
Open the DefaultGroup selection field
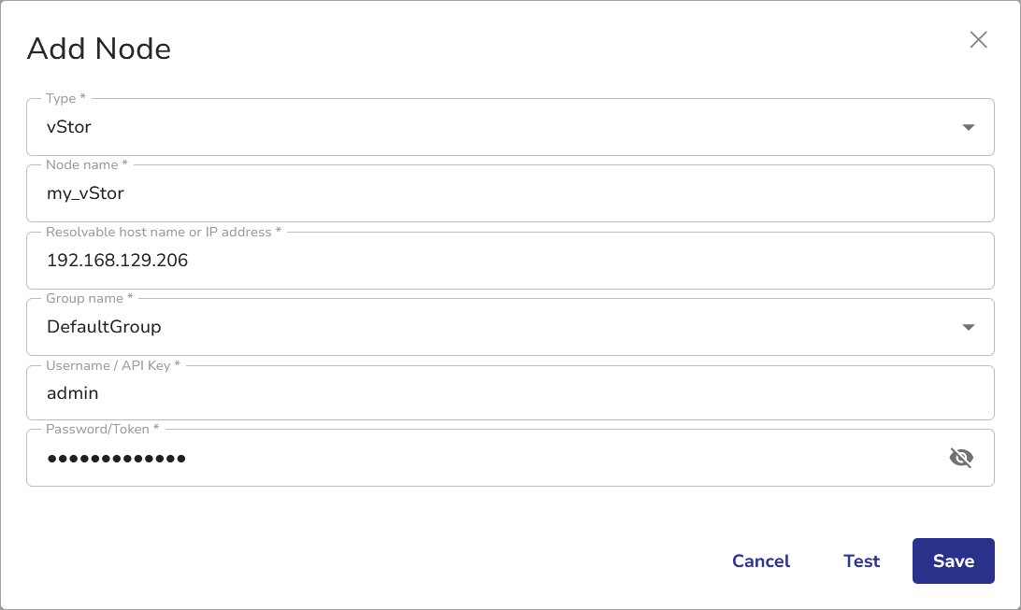coord(486,327)
